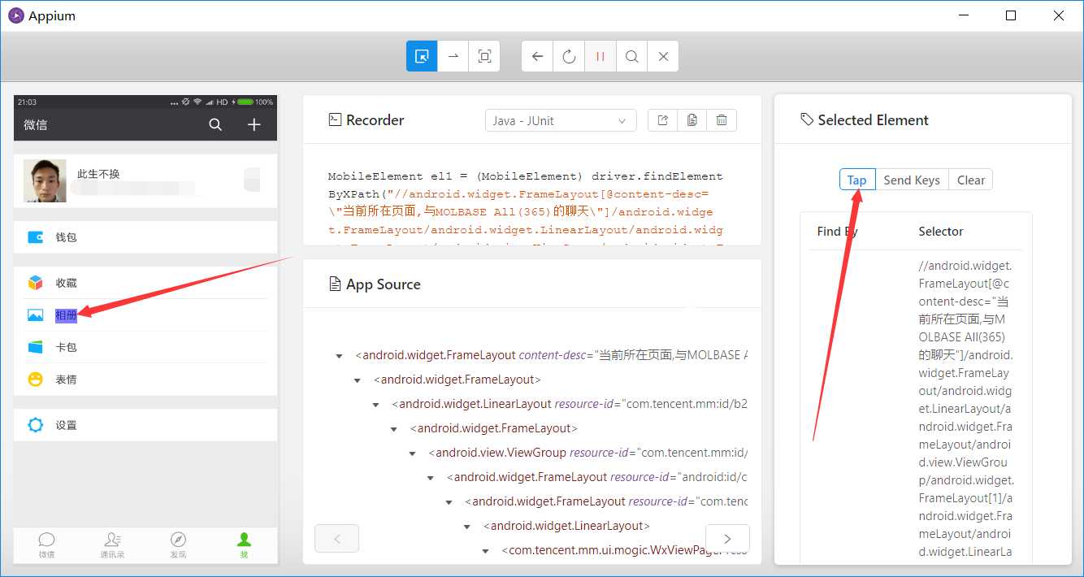Click the Recorder panel title
Viewport: 1084px width, 577px height.
point(375,120)
